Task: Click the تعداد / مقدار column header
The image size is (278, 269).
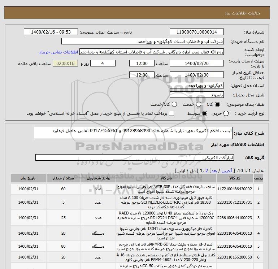Action: pyautogui.click(x=63, y=178)
